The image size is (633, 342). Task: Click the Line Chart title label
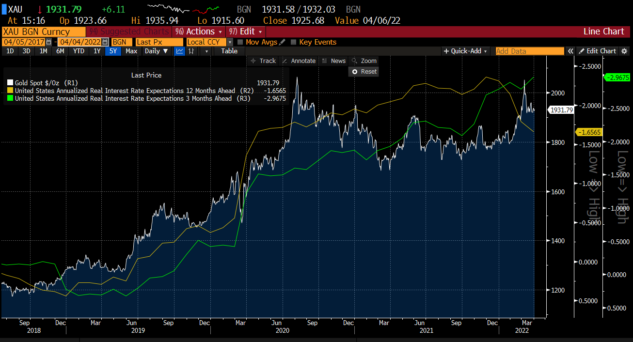point(603,31)
